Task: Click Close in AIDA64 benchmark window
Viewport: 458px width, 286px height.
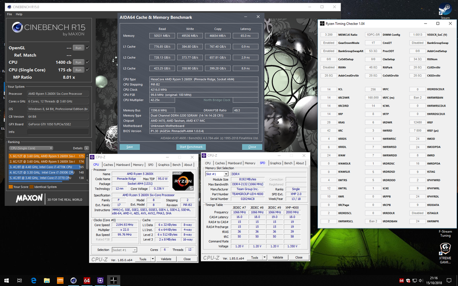Action: coord(252,147)
